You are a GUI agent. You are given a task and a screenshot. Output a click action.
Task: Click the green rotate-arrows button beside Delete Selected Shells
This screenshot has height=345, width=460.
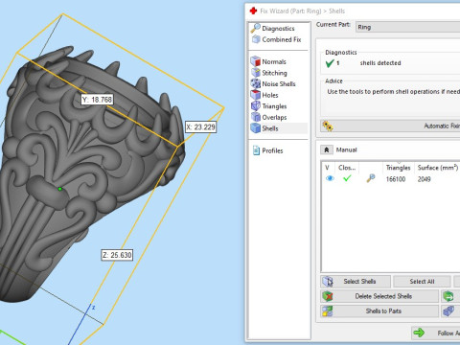[450, 296]
